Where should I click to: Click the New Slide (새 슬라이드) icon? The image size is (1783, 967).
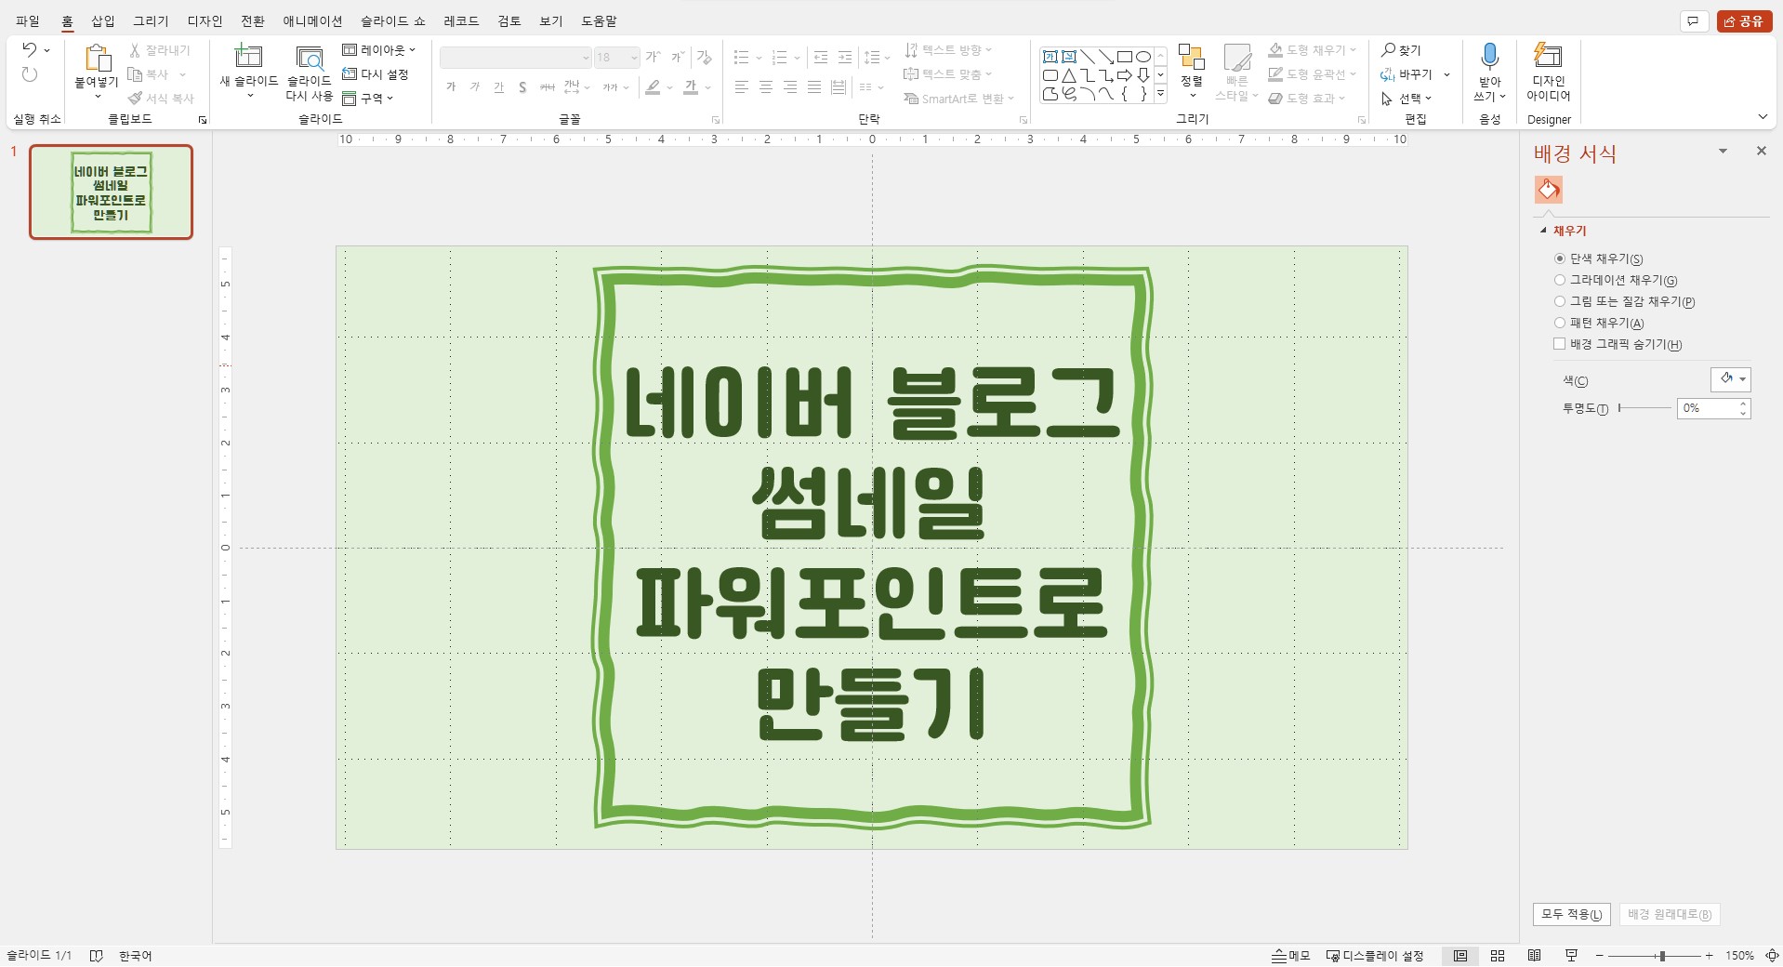248,57
